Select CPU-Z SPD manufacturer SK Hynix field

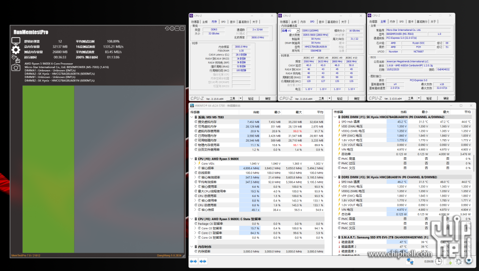point(316,39)
